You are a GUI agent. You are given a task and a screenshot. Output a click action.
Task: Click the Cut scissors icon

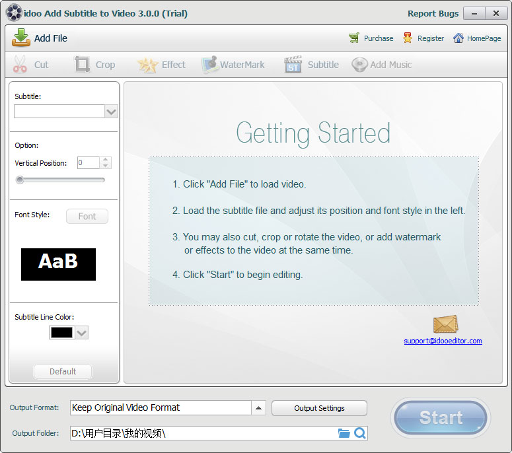pyautogui.click(x=20, y=64)
